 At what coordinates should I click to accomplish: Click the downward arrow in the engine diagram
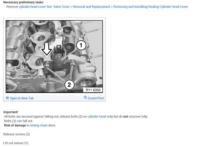[47, 49]
